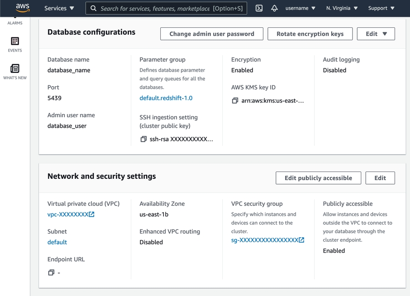The height and width of the screenshot is (296, 410).
Task: Open the username account dropdown
Action: pyautogui.click(x=300, y=8)
